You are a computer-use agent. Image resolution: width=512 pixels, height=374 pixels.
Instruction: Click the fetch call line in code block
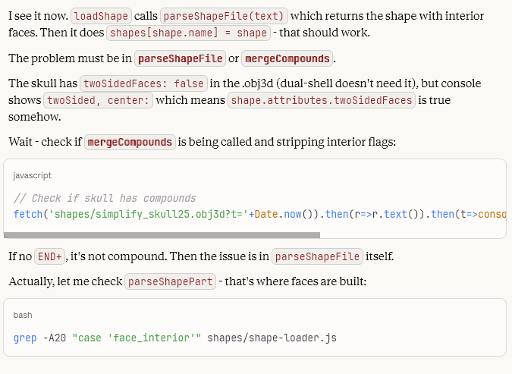258,215
